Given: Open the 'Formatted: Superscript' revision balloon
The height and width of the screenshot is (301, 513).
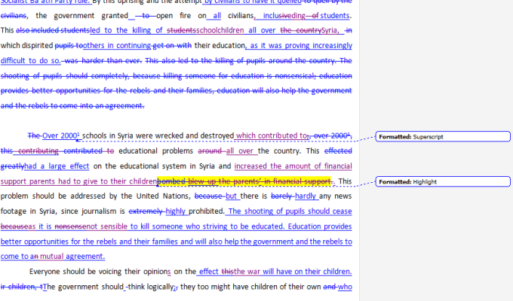Looking at the screenshot, I should 443,136.
